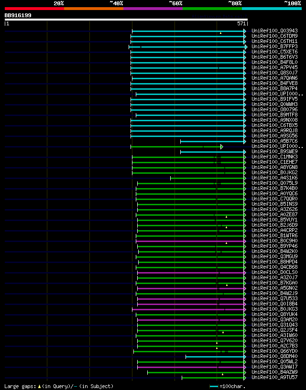
Task: Select the cyan alignment bar for UniRef100_C5XET6
Action: (187, 52)
